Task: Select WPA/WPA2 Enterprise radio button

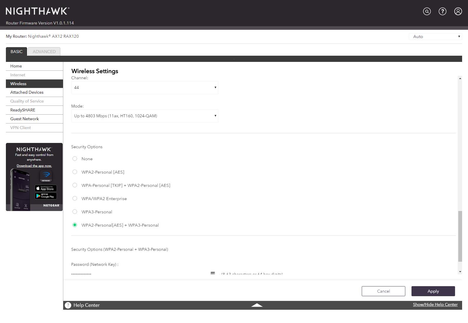Action: [75, 199]
